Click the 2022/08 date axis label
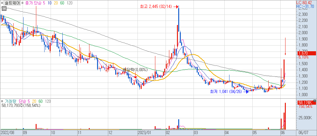This screenshot has width=317, height=136. [x=7, y=133]
